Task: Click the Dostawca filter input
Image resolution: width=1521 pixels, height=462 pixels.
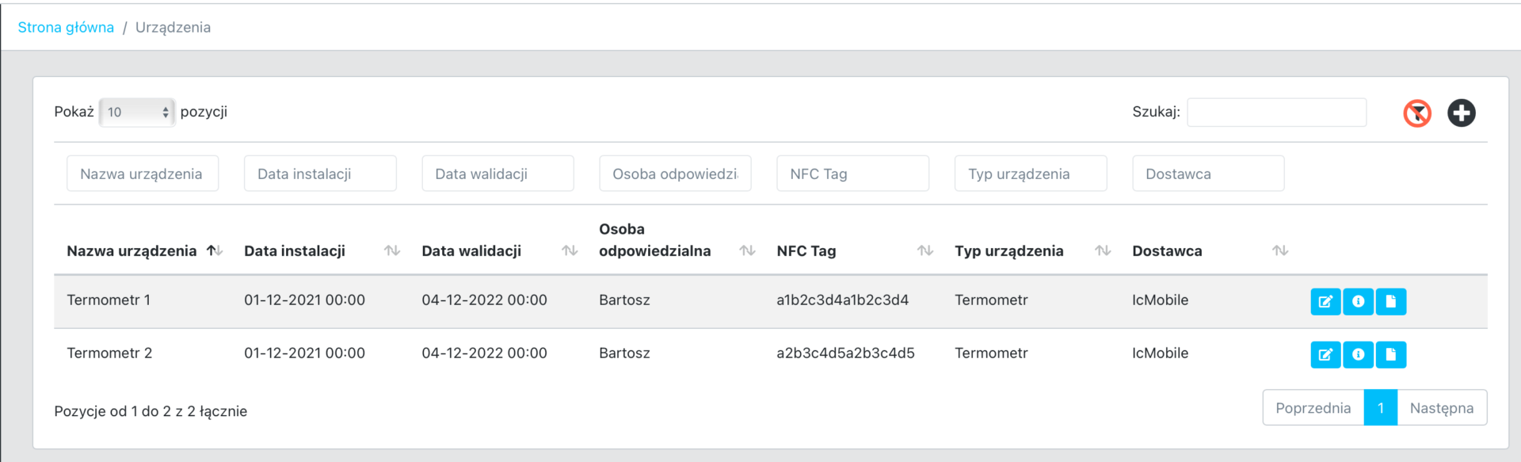Action: pyautogui.click(x=1207, y=174)
